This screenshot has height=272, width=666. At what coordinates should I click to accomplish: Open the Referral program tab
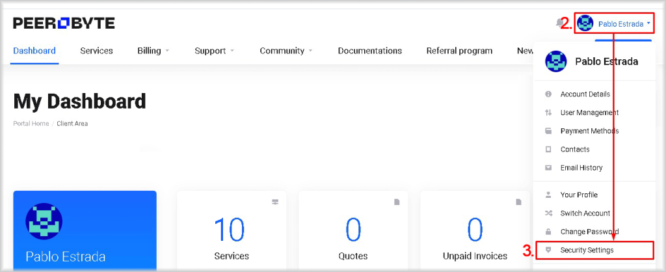click(x=460, y=51)
